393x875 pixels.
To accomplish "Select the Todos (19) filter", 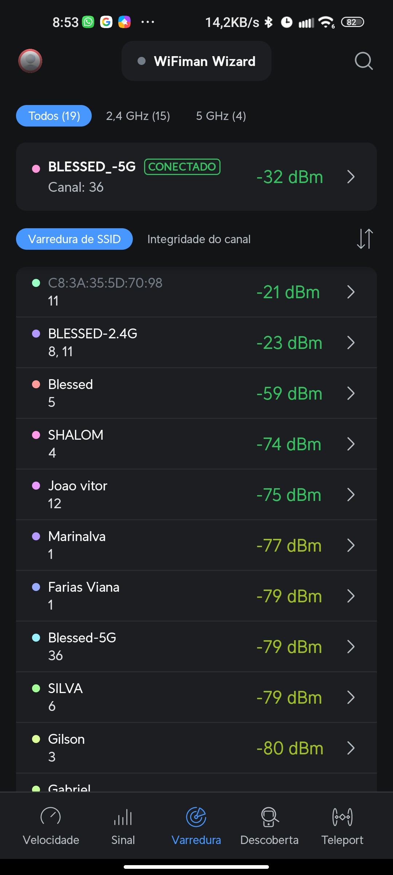I will click(54, 116).
